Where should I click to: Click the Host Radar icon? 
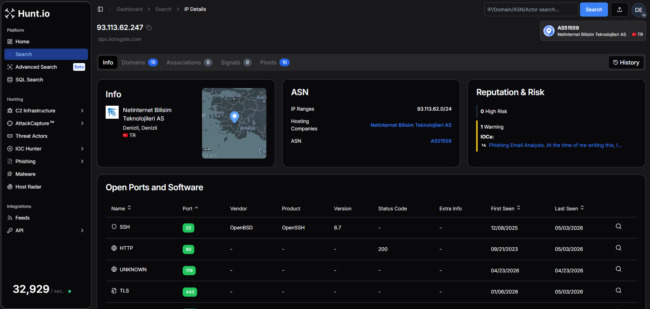[x=10, y=187]
